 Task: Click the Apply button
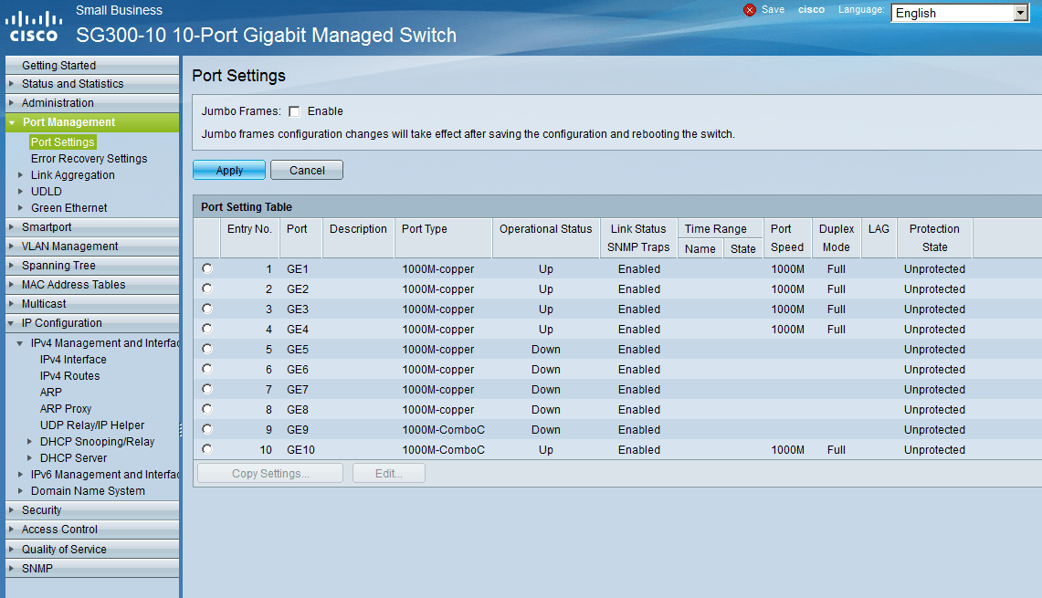click(x=228, y=170)
